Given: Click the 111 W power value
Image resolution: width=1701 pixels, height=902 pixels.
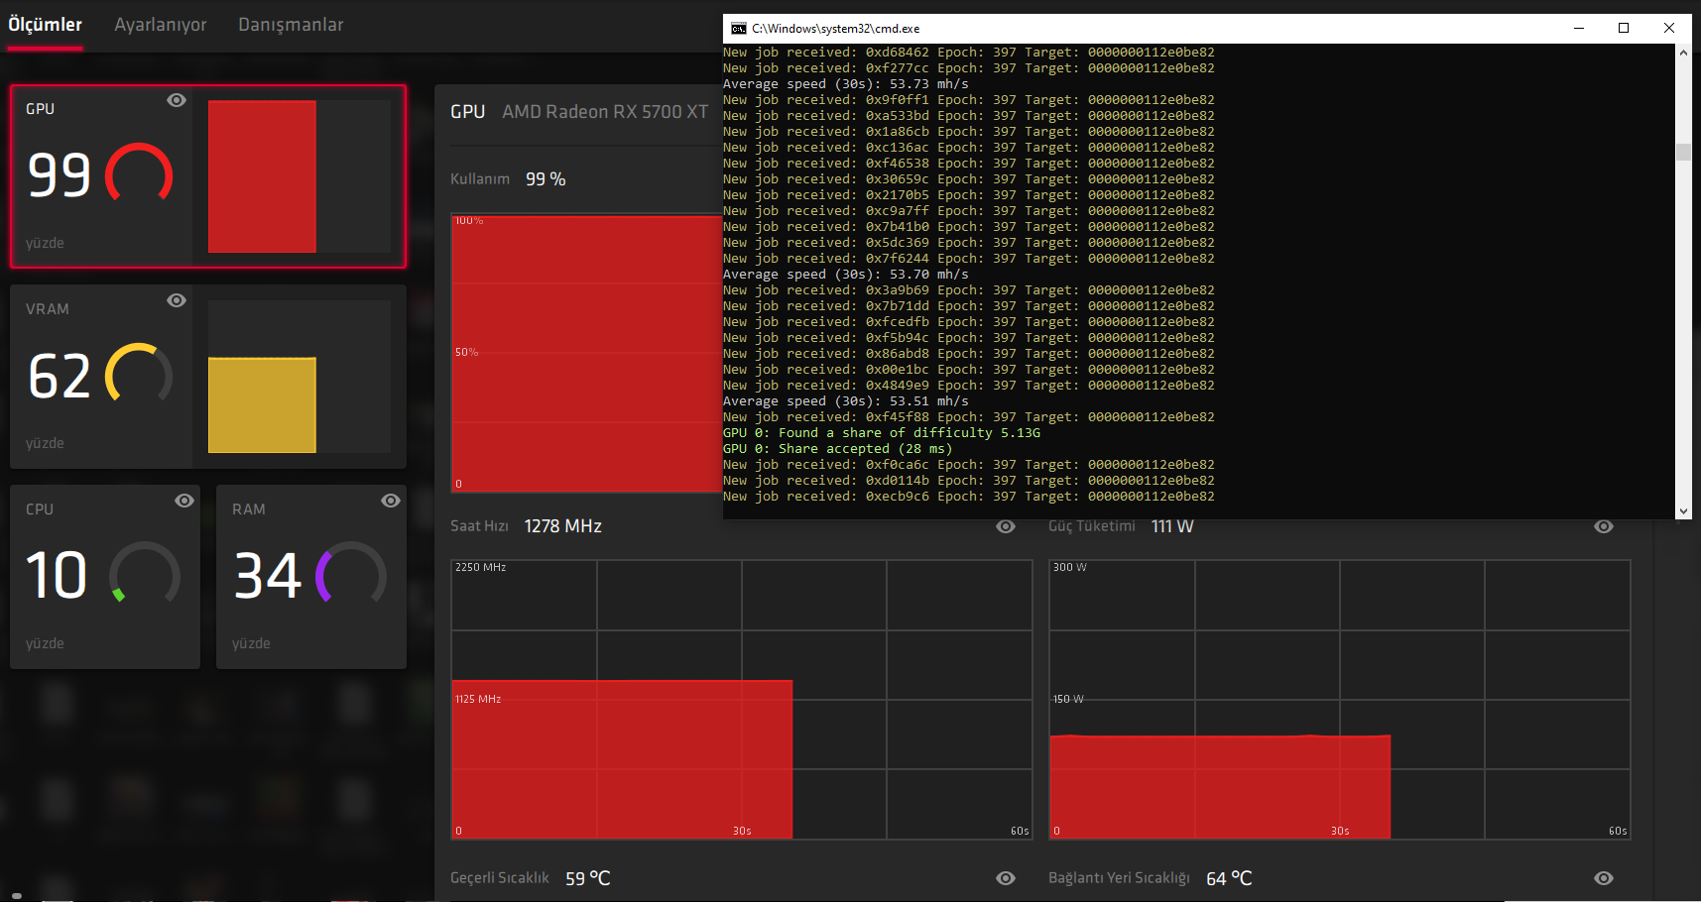Looking at the screenshot, I should [x=1172, y=526].
